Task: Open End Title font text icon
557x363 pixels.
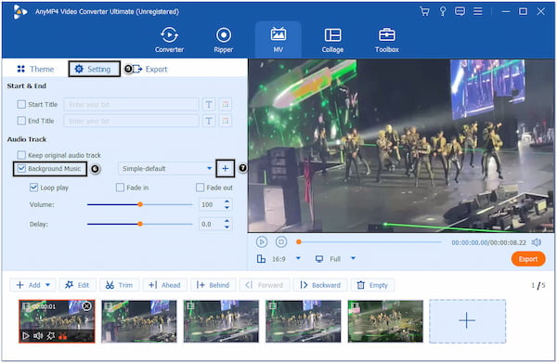Action: click(x=209, y=121)
